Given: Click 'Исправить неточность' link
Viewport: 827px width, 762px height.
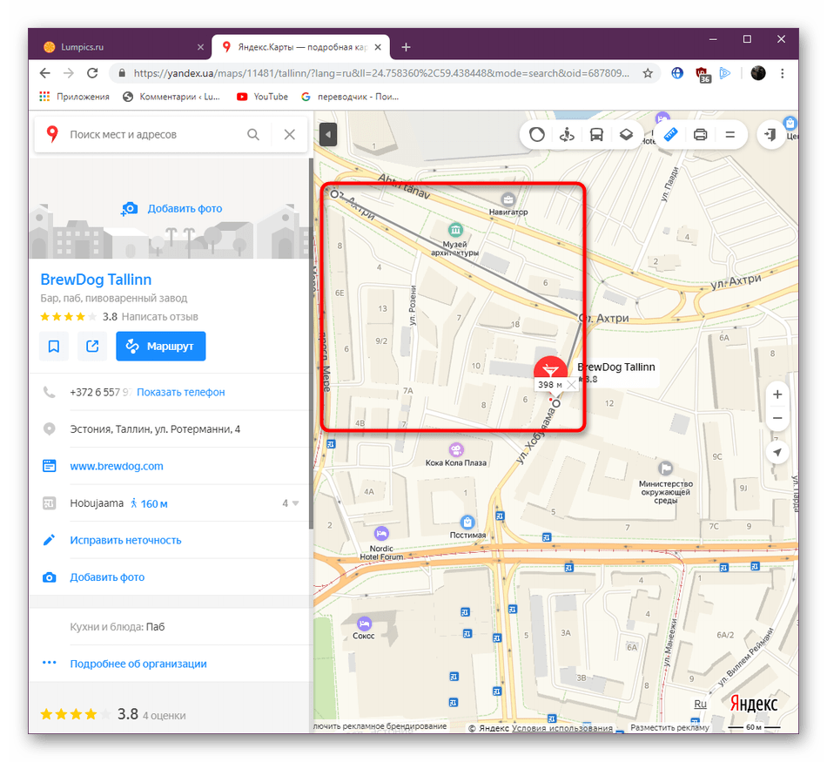Looking at the screenshot, I should tap(125, 540).
